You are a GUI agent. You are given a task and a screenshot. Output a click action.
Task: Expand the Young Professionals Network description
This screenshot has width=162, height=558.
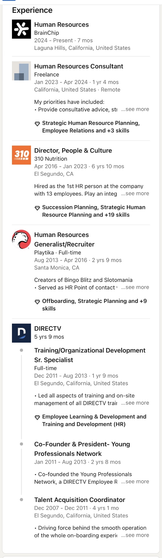pyautogui.click(x=135, y=482)
